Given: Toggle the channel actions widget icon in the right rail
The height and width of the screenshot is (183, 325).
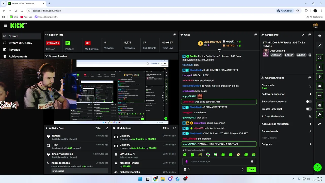Looking at the screenshot, I should (319, 105).
